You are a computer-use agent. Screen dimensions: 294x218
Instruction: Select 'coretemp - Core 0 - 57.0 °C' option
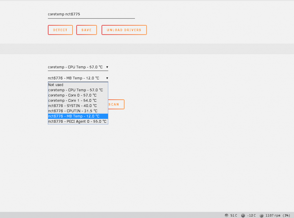coord(78,95)
